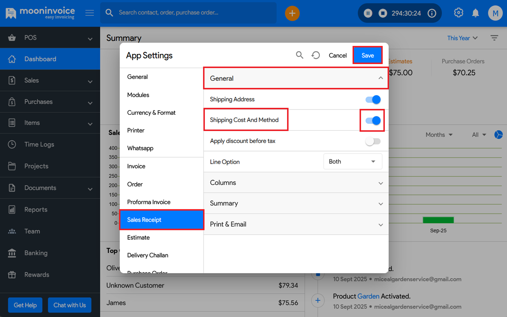The width and height of the screenshot is (507, 317).
Task: Click the orange plus button in header
Action: (x=292, y=13)
